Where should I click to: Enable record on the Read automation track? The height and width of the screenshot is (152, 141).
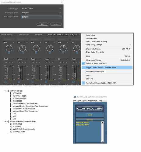(x=12, y=62)
